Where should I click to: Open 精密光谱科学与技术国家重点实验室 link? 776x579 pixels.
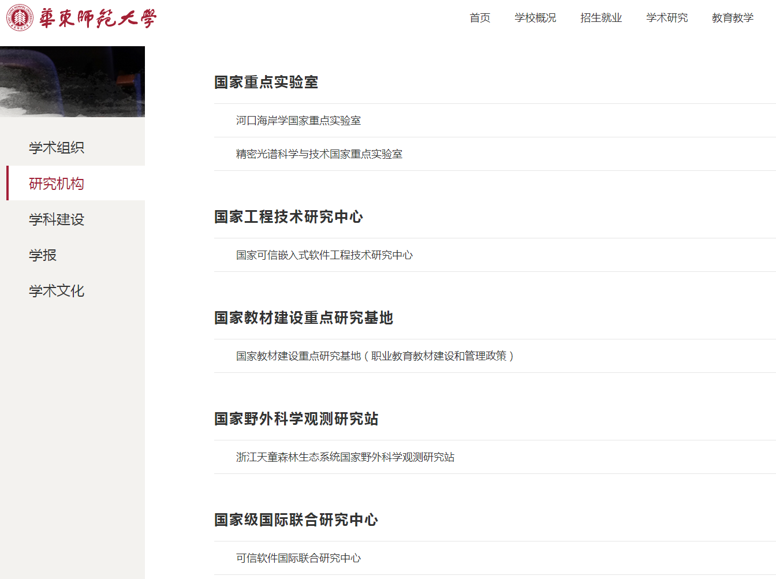pos(320,154)
